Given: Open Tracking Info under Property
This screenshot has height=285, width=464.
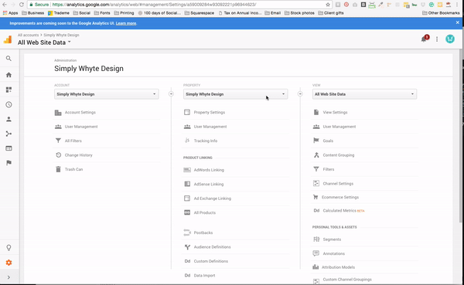Looking at the screenshot, I should point(206,141).
